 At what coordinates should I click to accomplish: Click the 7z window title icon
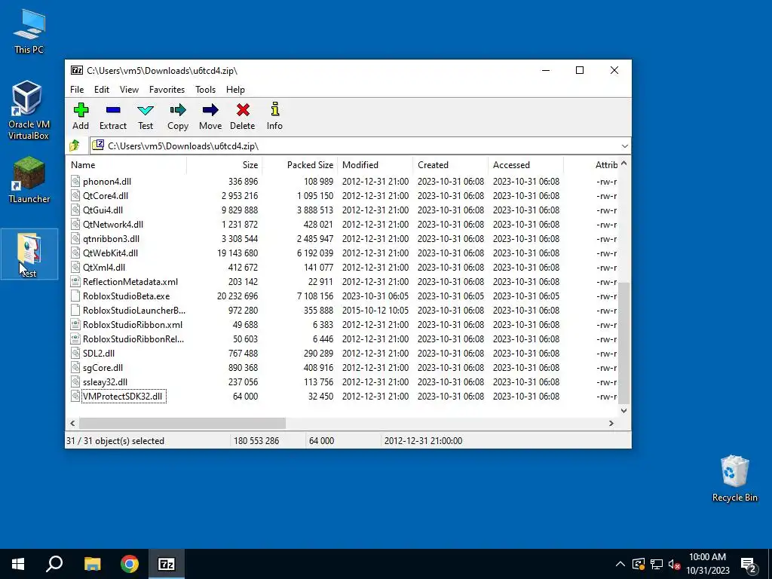[x=76, y=70]
